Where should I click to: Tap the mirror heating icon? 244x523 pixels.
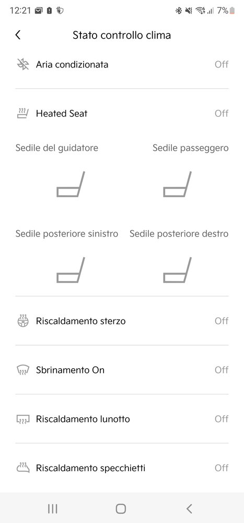23,468
